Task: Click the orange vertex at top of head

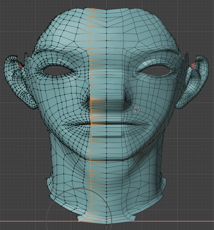Action: pos(93,9)
